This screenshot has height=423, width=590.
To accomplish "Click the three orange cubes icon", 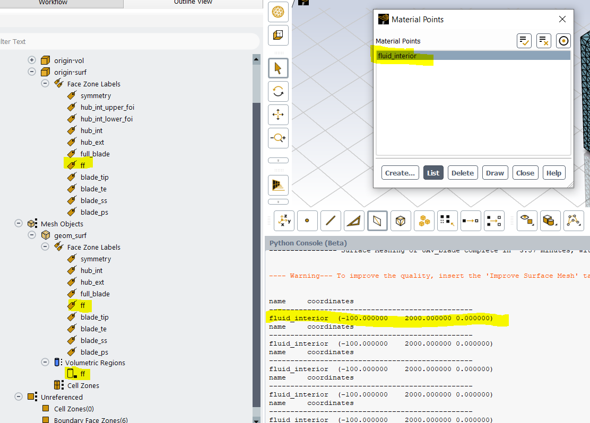I will coord(424,221).
